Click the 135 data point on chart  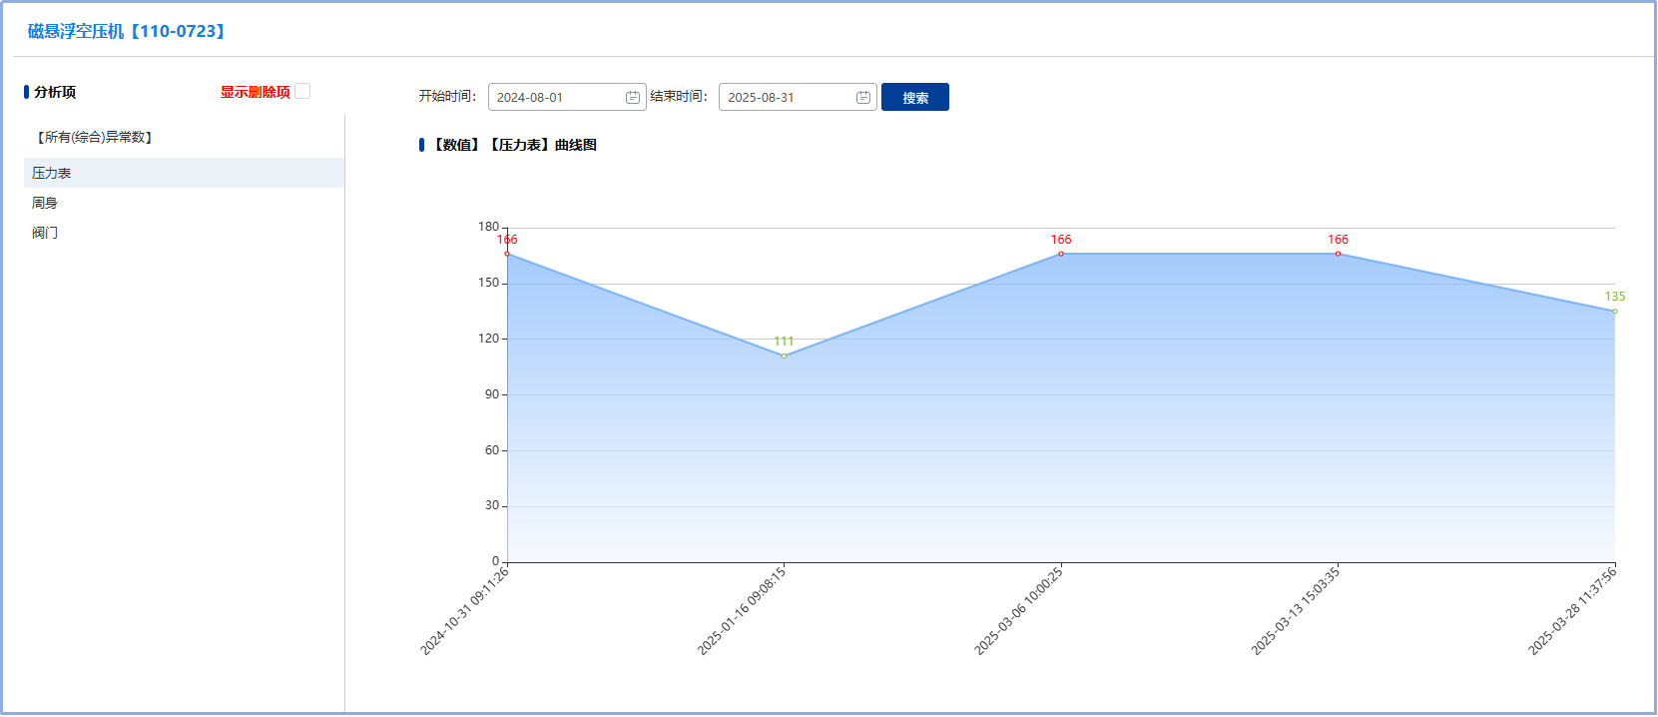tap(1614, 312)
